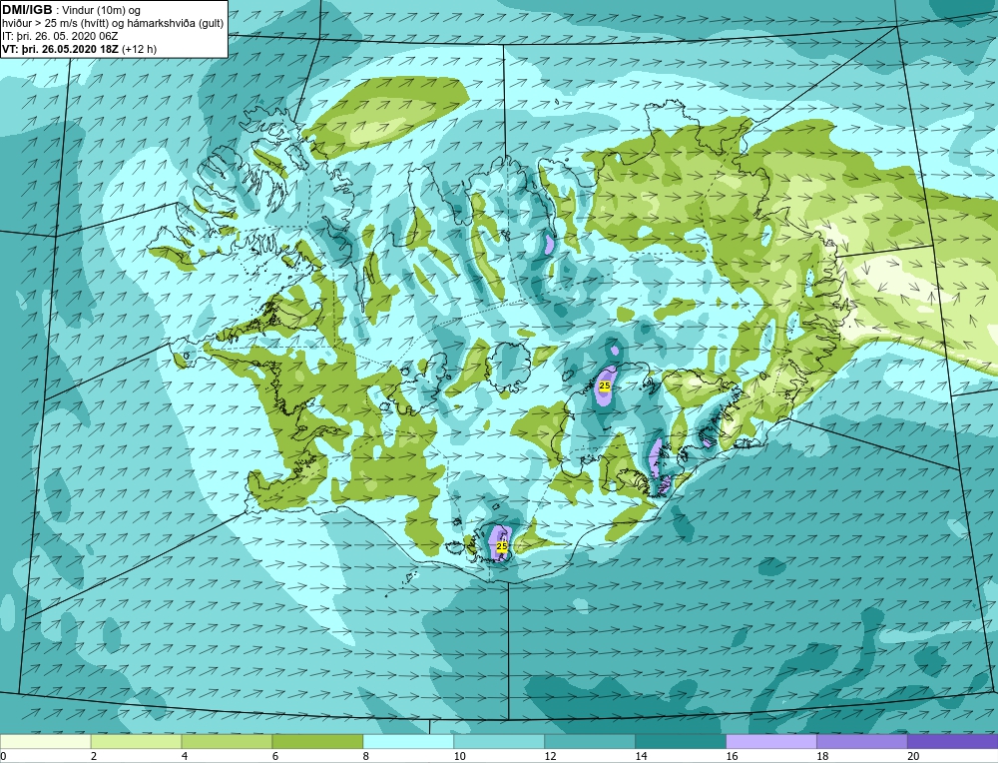Click the 2–4 m/s light green legend swatch

point(136,741)
